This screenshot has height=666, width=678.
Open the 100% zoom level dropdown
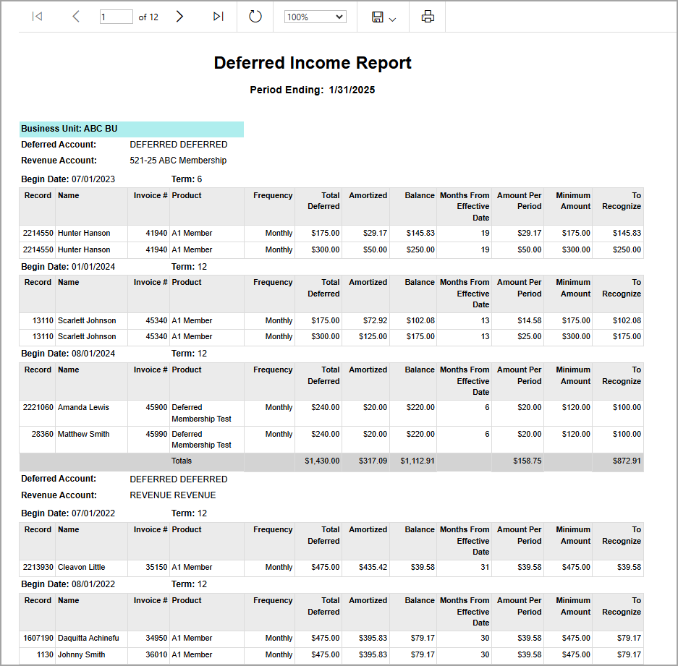[315, 17]
